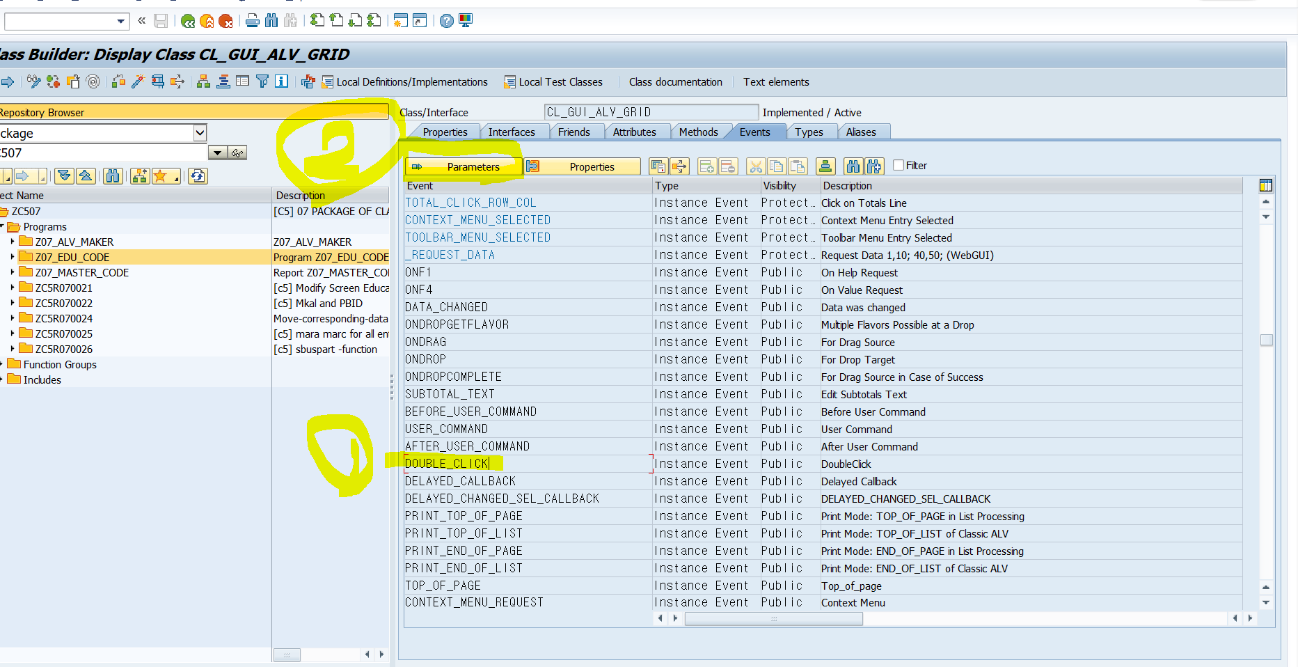Click the Display/Change pencil-glasses icon
The height and width of the screenshot is (667, 1298).
33,82
